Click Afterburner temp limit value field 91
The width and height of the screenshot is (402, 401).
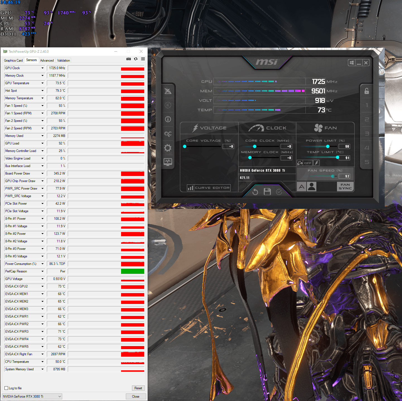(344, 158)
